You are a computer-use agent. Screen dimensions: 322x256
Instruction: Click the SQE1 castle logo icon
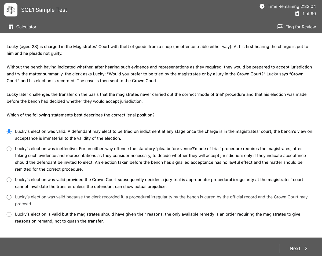pyautogui.click(x=11, y=10)
